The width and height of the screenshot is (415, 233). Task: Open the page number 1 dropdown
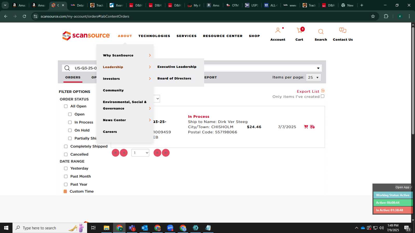coord(140,153)
